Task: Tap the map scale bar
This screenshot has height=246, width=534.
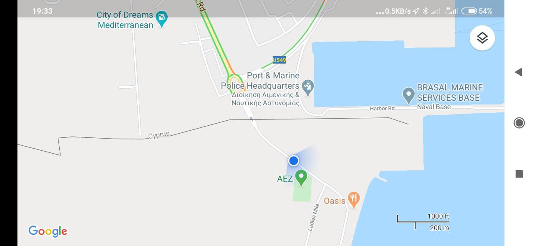Action: (423, 222)
